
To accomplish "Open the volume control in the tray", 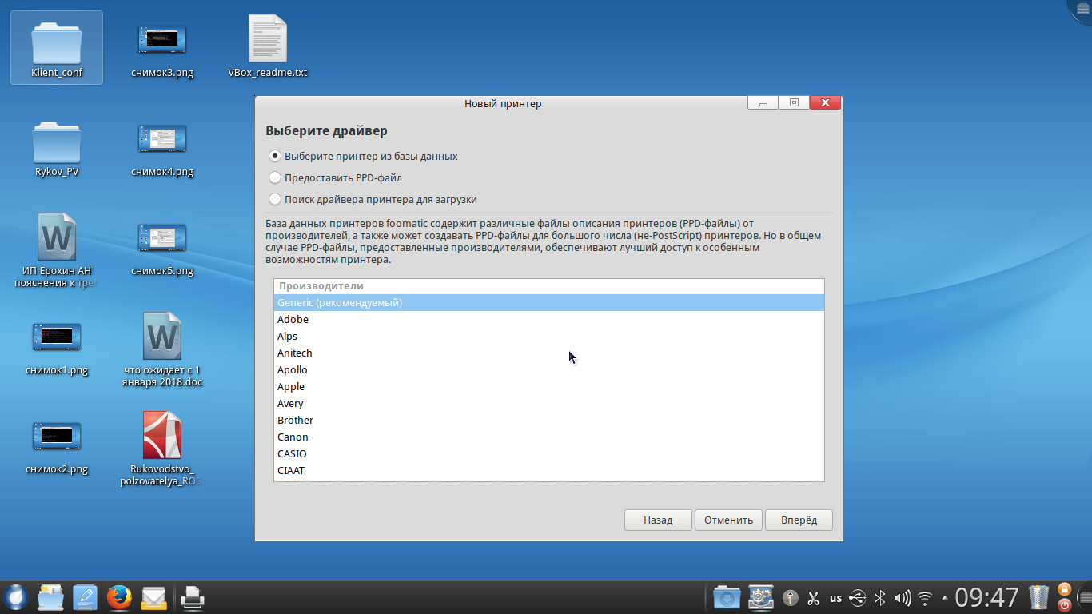I will (x=903, y=597).
